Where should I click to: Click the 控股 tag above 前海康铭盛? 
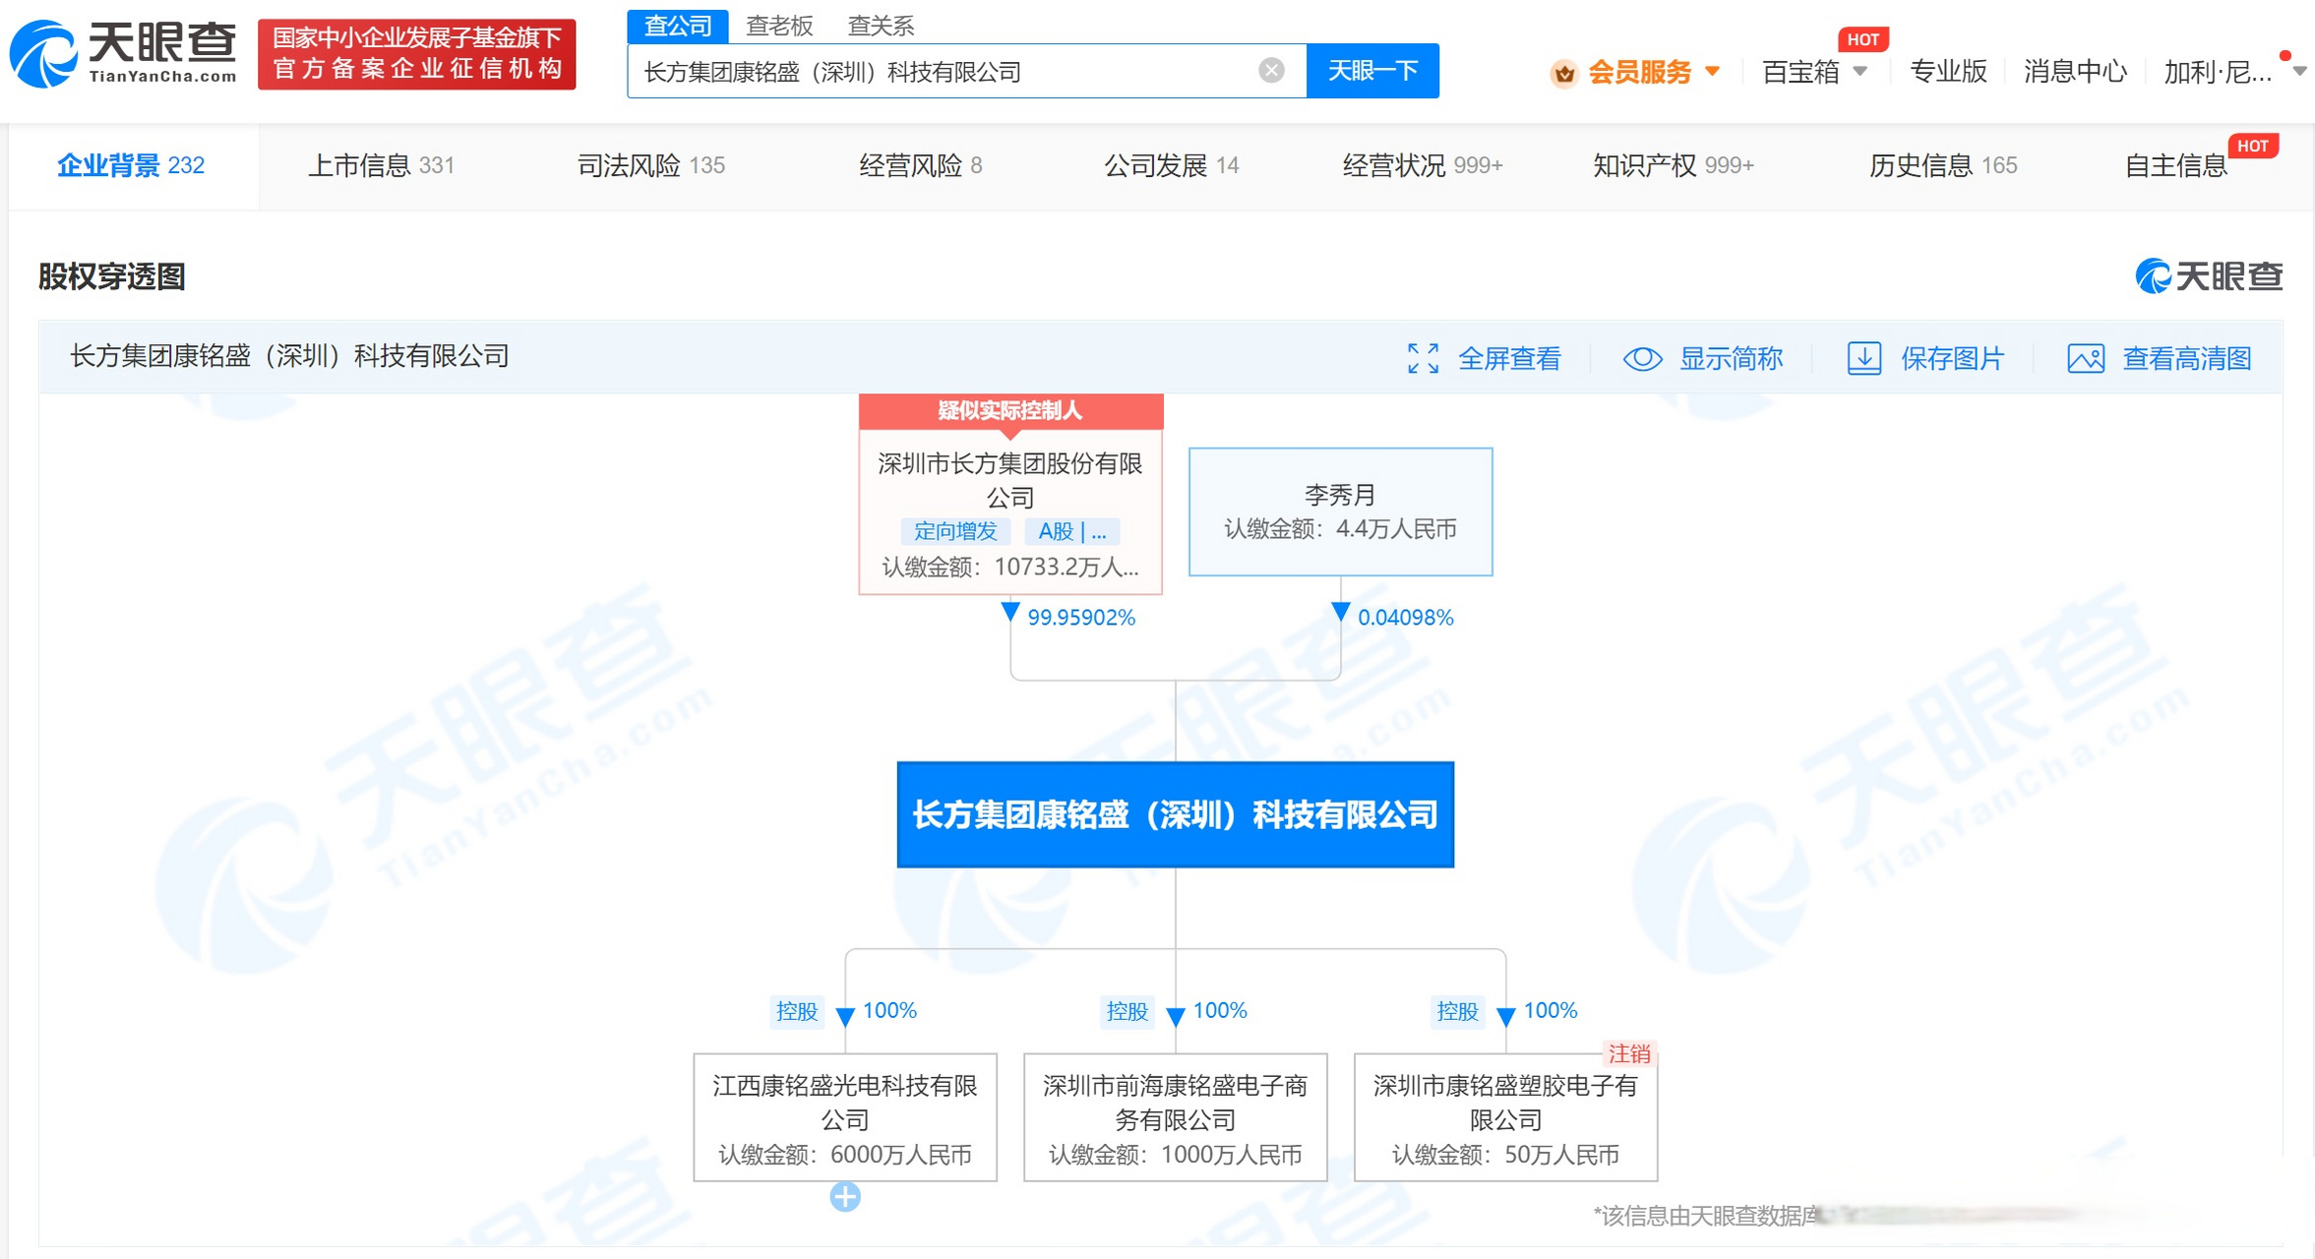click(1127, 1011)
